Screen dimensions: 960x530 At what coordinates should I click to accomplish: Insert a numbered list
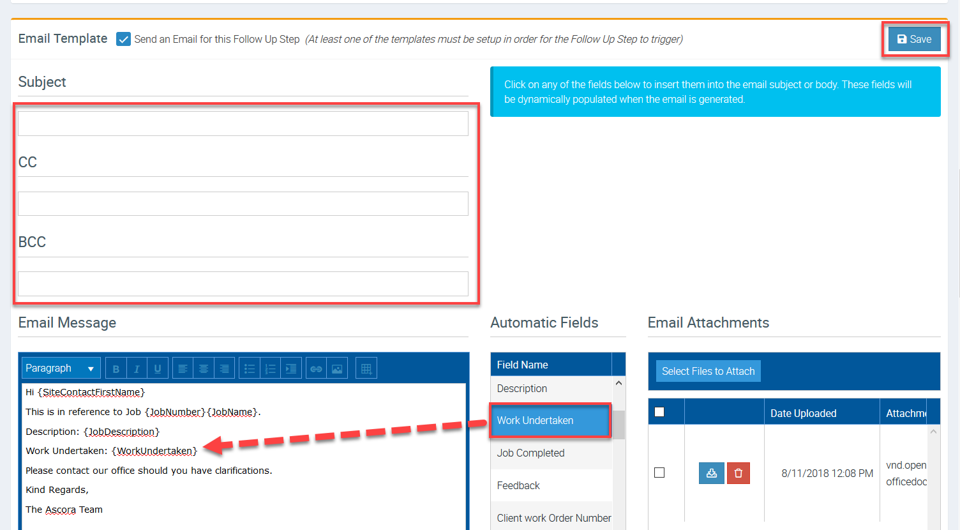[x=271, y=368]
